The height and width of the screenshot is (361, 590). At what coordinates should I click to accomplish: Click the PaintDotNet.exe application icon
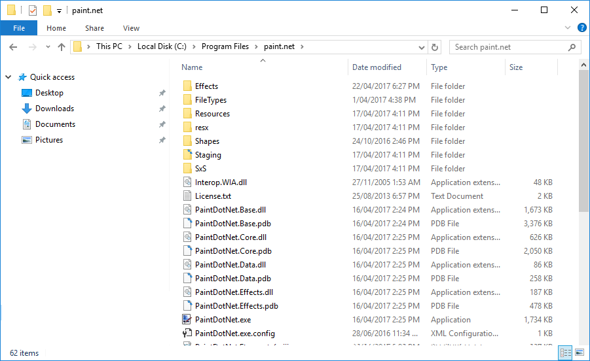(x=187, y=320)
